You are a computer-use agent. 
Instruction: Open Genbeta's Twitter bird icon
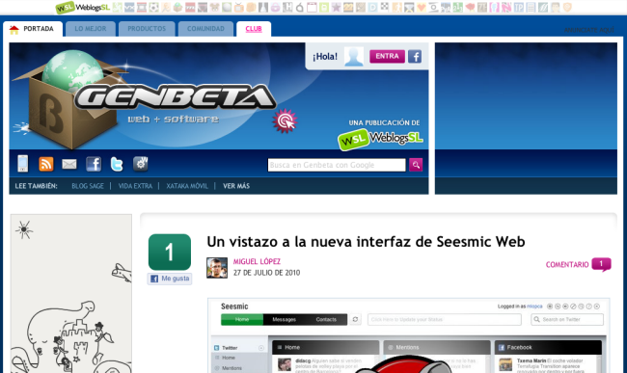pos(117,164)
